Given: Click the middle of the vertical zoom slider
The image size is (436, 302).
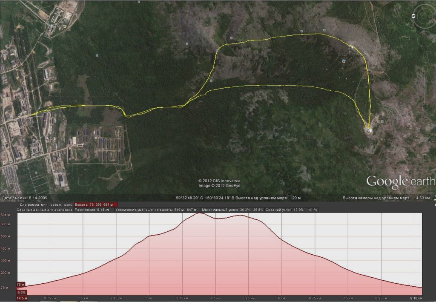Looking at the screenshot, I should [426, 89].
